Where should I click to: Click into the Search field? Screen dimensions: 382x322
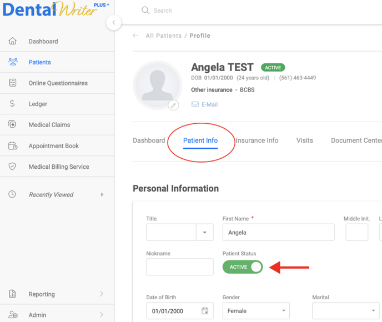[x=163, y=11]
